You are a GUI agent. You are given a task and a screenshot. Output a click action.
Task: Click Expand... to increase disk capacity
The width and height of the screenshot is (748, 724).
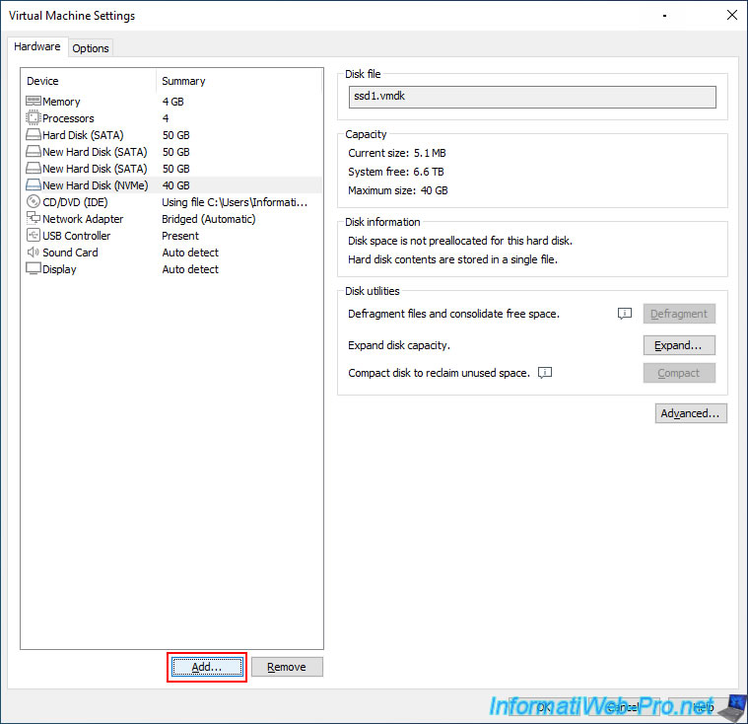(679, 345)
